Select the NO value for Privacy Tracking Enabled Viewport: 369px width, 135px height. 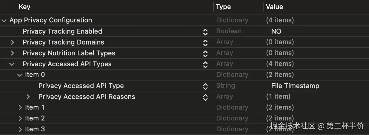276,31
